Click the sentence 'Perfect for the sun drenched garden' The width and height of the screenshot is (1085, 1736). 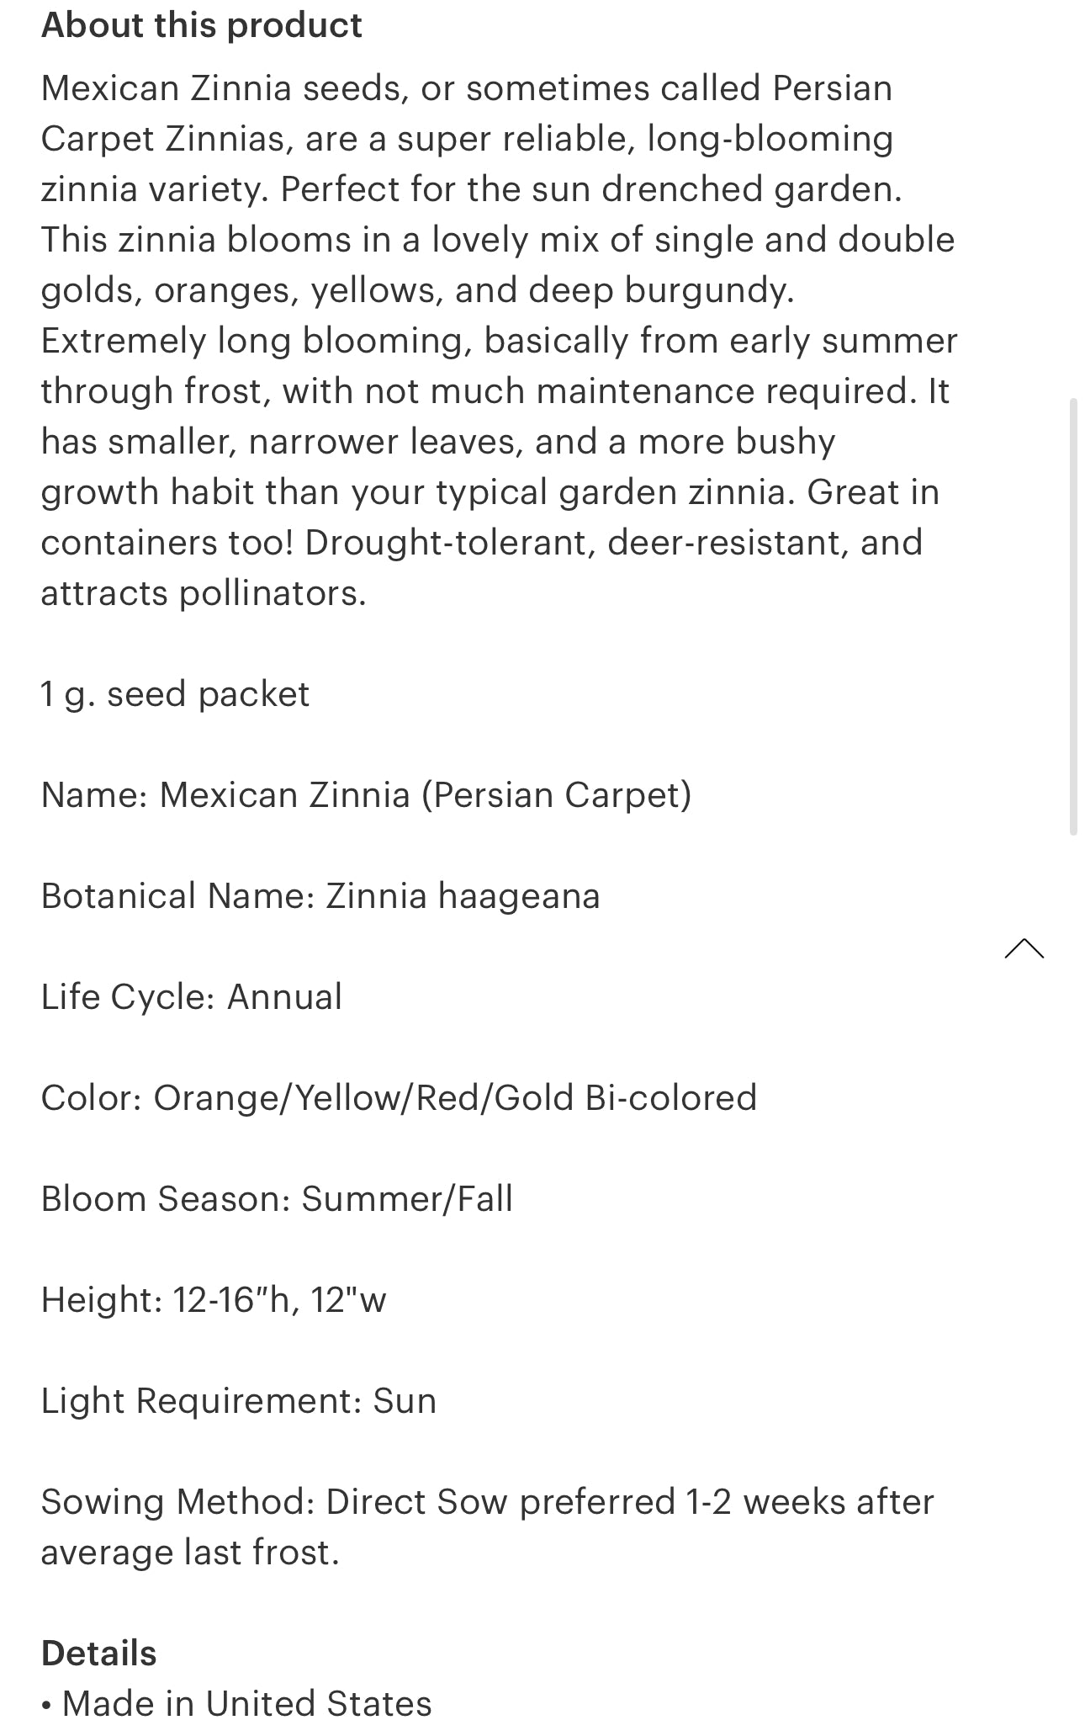(x=590, y=189)
